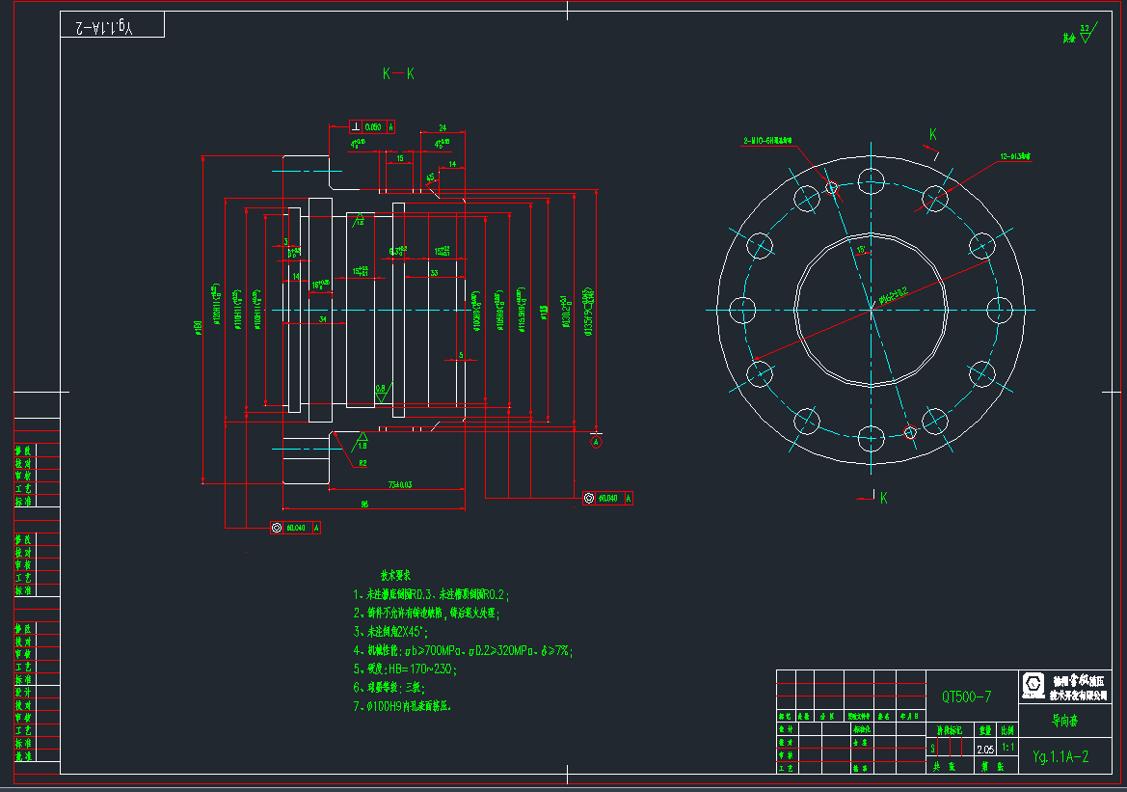Select the small red threaded hole at bottom of flange
The width and height of the screenshot is (1127, 792).
tap(908, 432)
